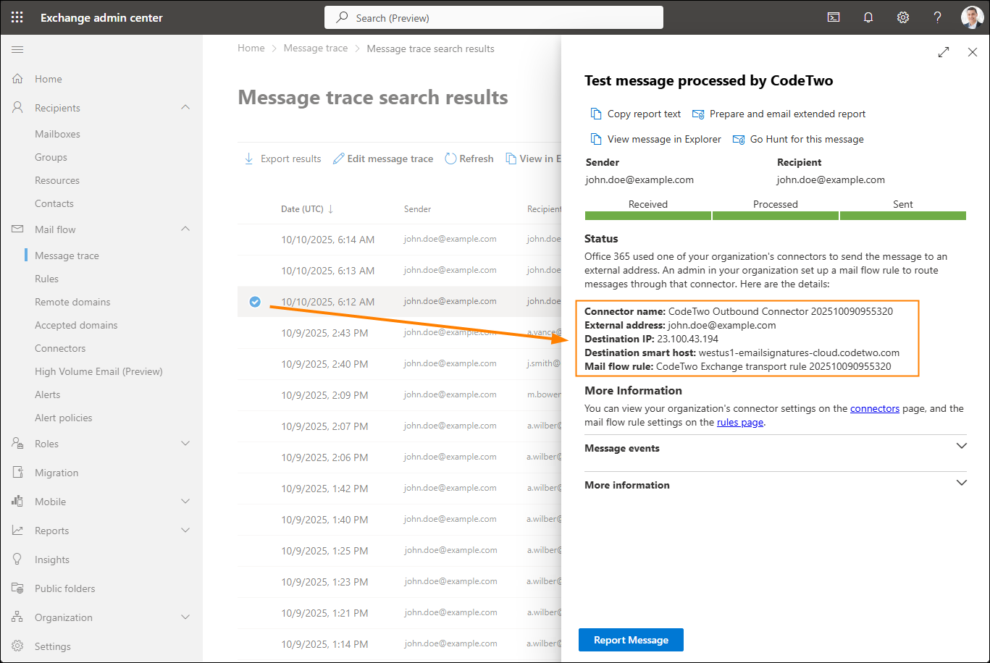Expand the Reports section chevron
Screen dimensions: 990x663
(x=185, y=530)
